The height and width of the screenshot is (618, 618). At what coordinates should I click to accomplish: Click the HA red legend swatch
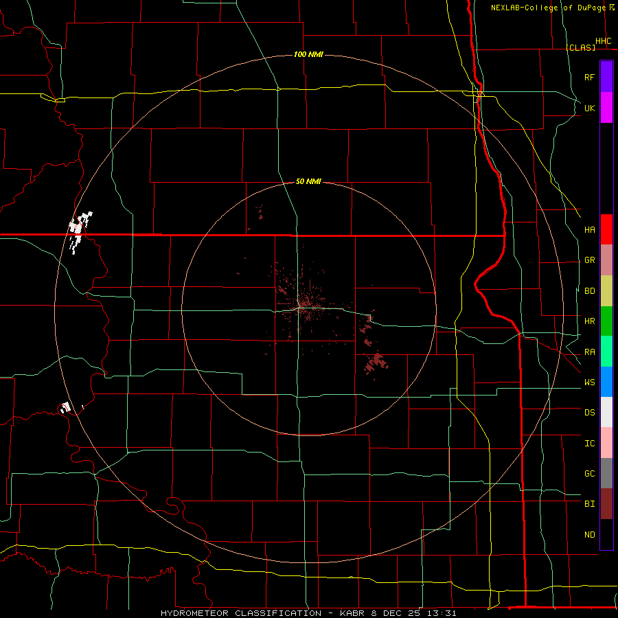[x=606, y=229]
